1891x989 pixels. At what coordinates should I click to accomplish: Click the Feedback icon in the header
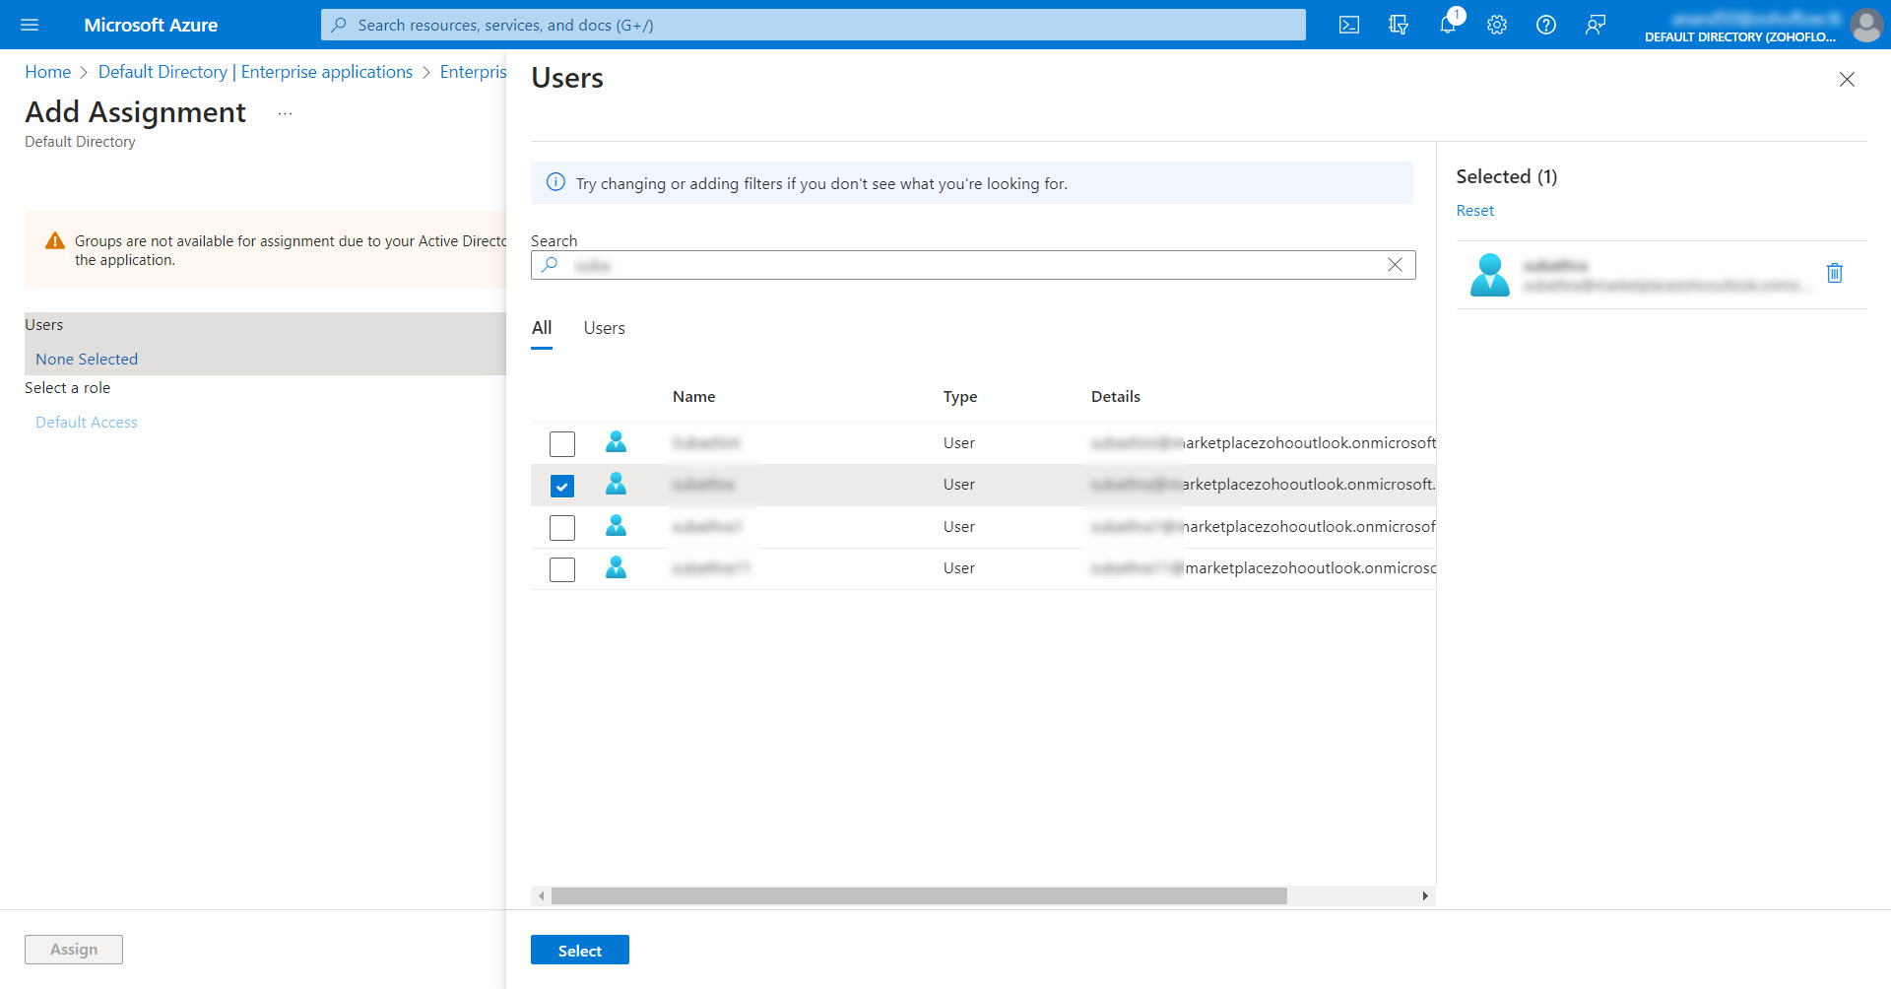1596,25
